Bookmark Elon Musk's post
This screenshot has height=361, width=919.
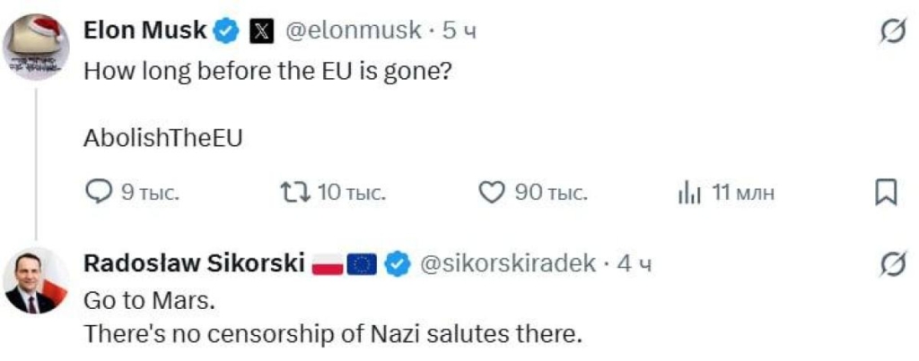(x=886, y=193)
